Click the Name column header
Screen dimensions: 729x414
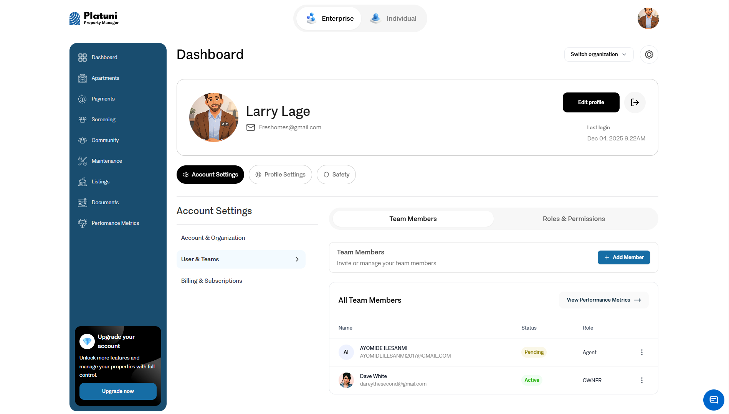tap(345, 328)
